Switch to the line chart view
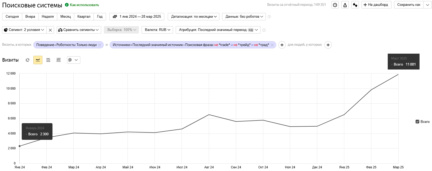The image size is (432, 171). 38,60
